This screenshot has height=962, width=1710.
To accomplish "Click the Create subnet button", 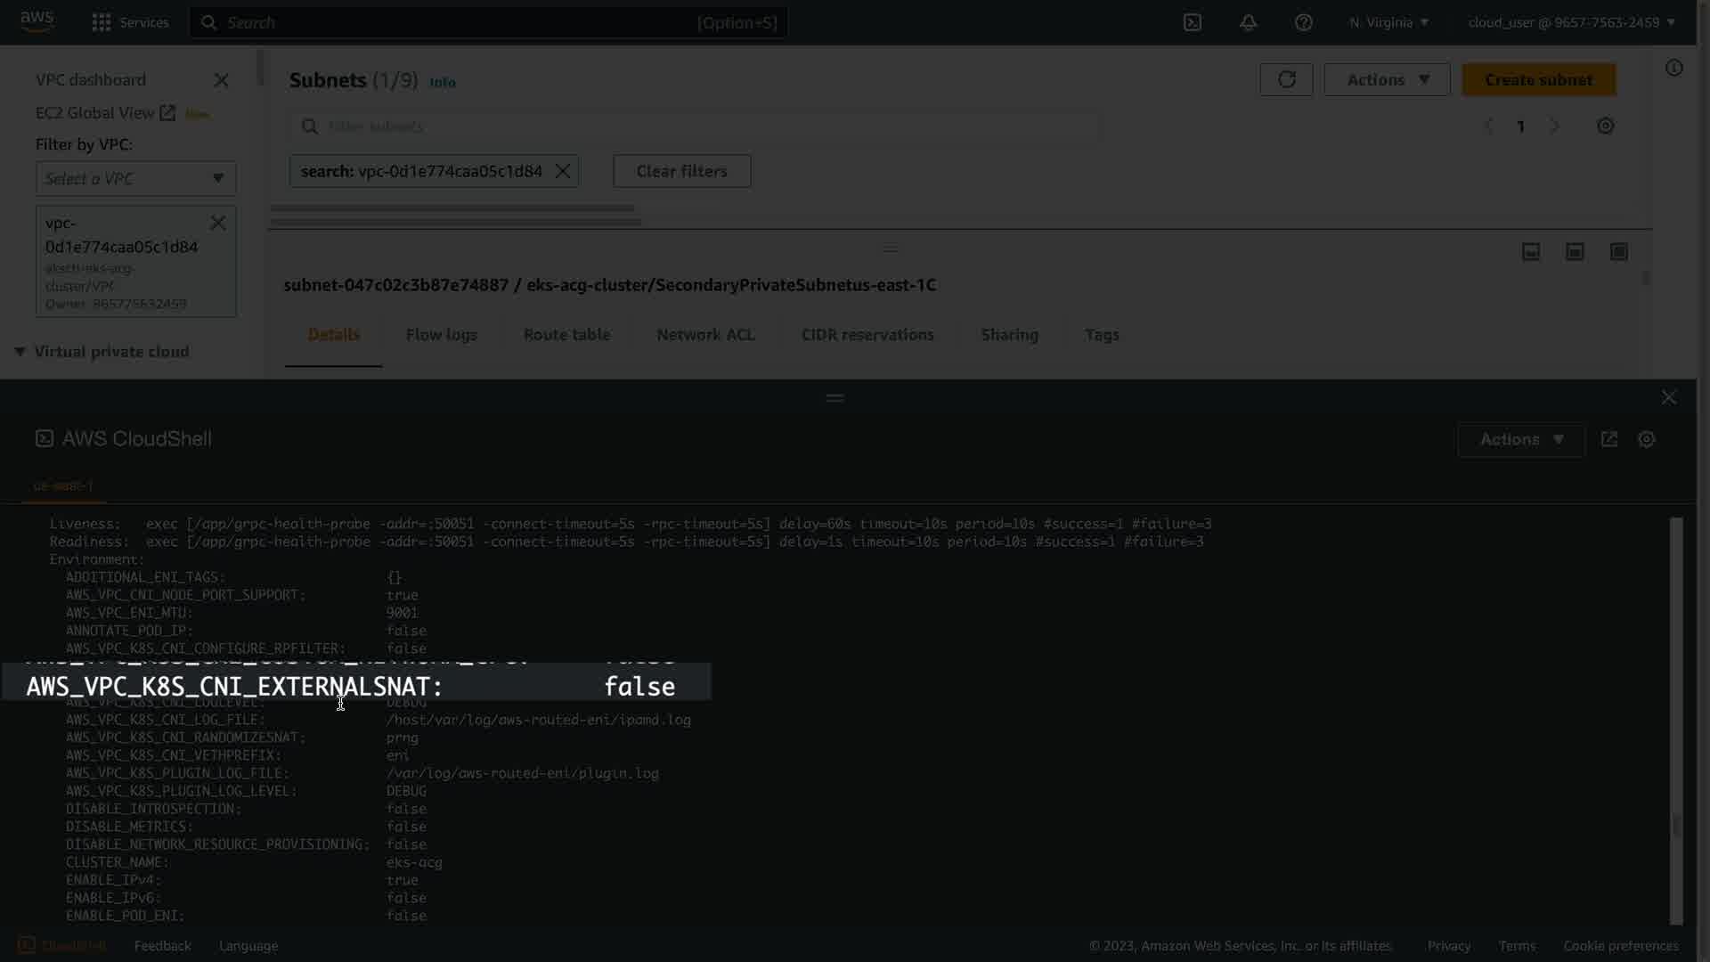I will (x=1538, y=80).
